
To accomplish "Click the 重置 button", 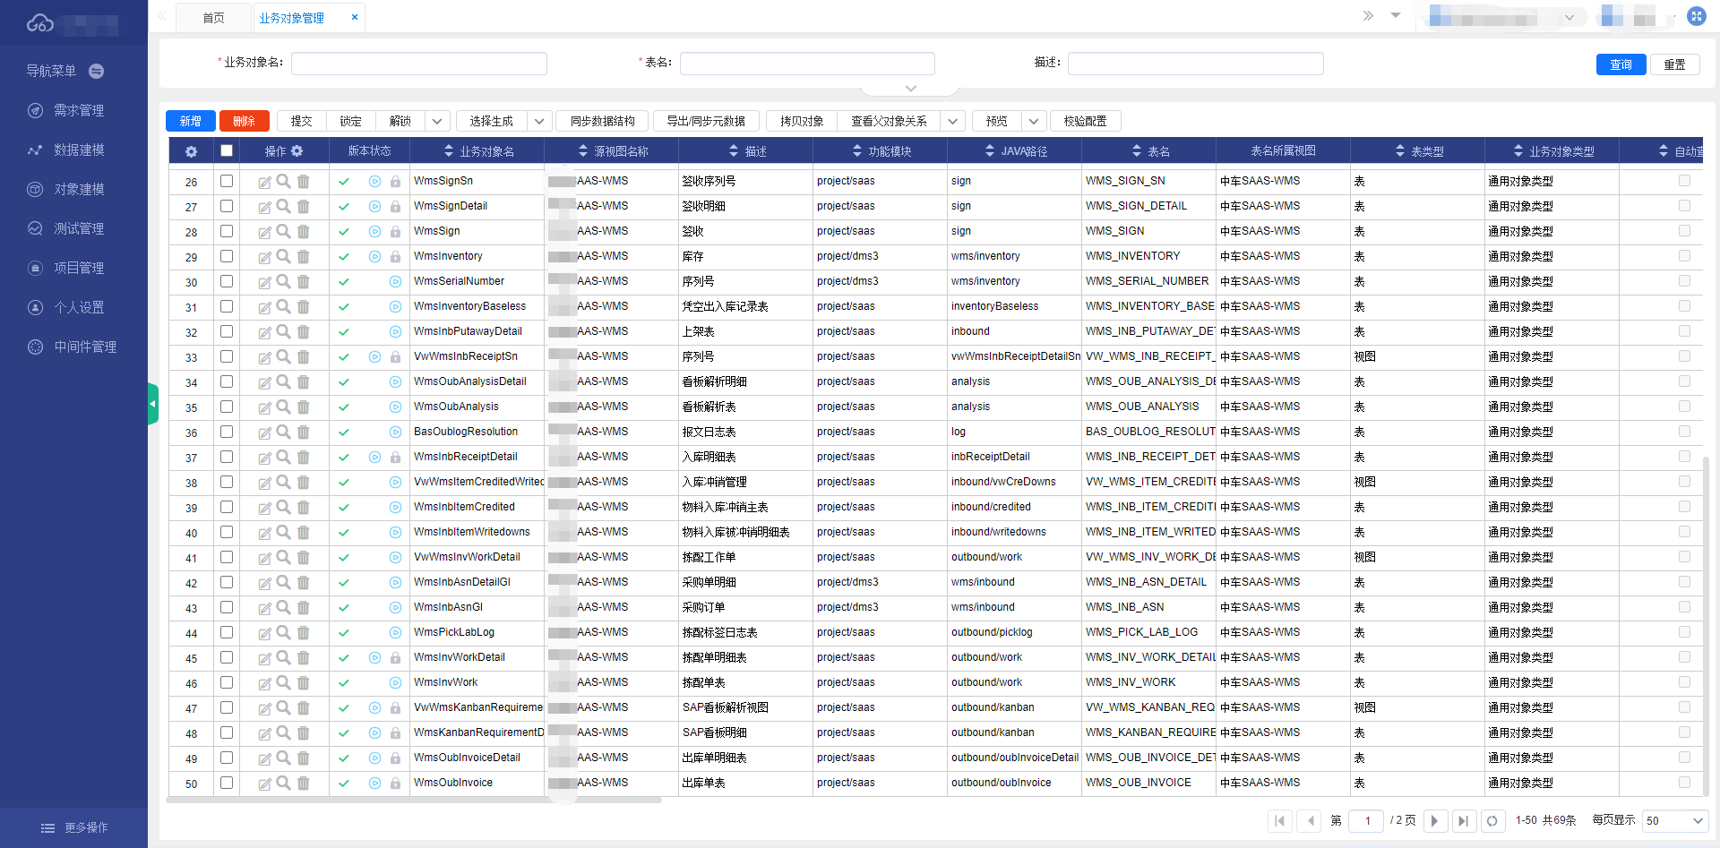I will point(1674,64).
